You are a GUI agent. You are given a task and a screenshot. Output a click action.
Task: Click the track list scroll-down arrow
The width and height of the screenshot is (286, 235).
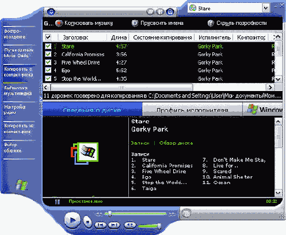(278, 79)
